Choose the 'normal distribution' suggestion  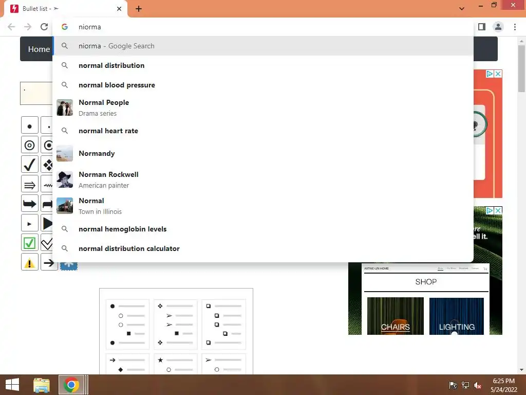click(263, 65)
